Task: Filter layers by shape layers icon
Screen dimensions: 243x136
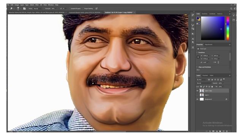Action: (218, 80)
